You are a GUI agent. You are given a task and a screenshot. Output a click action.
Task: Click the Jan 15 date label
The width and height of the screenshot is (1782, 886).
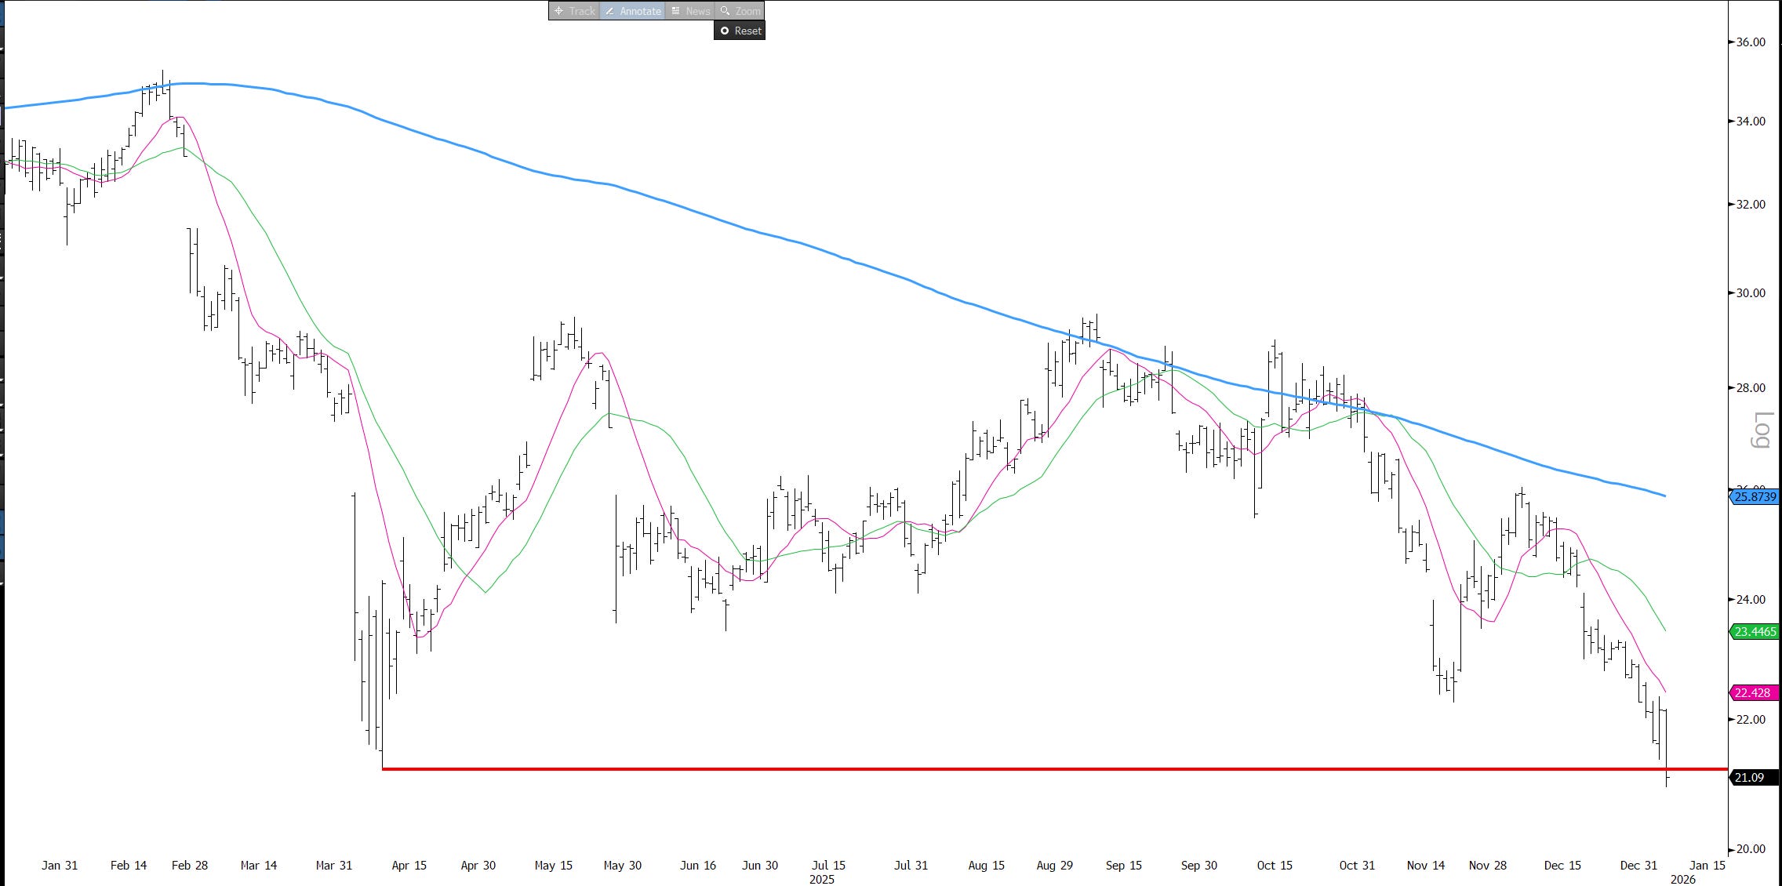coord(1707,866)
